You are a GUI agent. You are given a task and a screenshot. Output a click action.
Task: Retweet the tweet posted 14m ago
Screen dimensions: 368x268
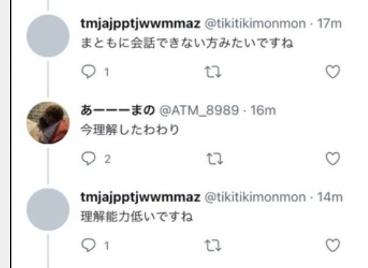pos(213,246)
